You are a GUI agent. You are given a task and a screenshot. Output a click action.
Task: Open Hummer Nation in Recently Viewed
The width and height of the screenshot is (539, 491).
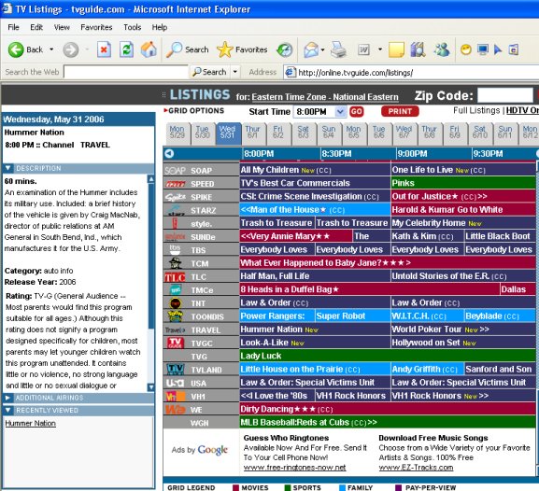pyautogui.click(x=30, y=423)
